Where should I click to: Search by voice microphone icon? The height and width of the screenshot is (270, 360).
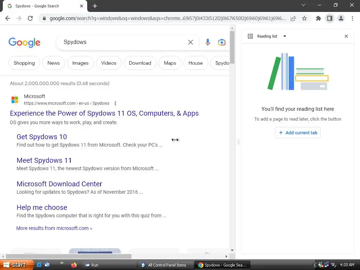[208, 42]
